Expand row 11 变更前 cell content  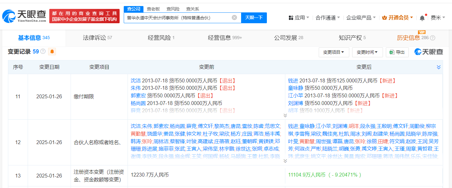[x=285, y=115]
